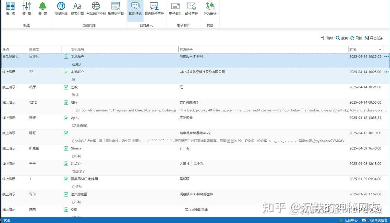The height and width of the screenshot is (223, 390).
Task: Select timestamp 2025-04-14 10:21:00
Action: tap(365, 87)
